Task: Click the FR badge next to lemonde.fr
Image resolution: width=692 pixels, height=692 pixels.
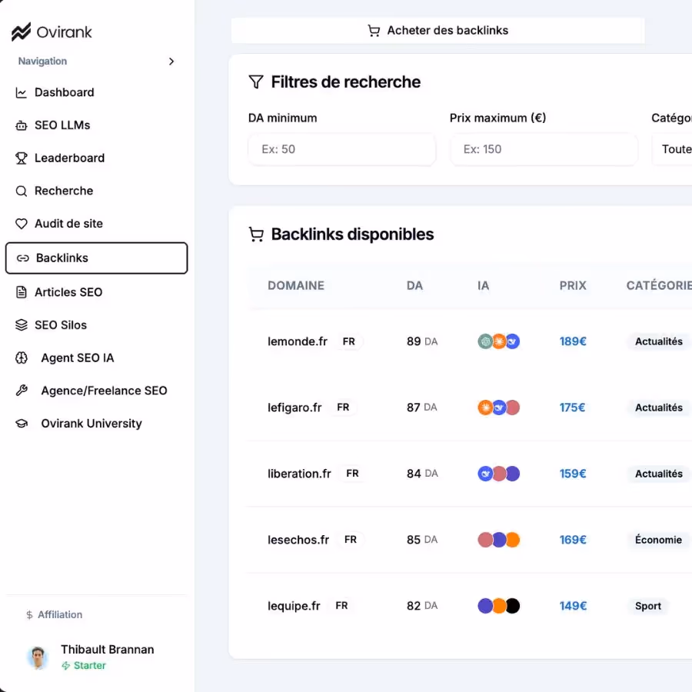Action: [348, 341]
